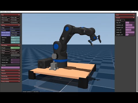Collapse the Option section
The height and width of the screenshot is (103, 138).
10,25
